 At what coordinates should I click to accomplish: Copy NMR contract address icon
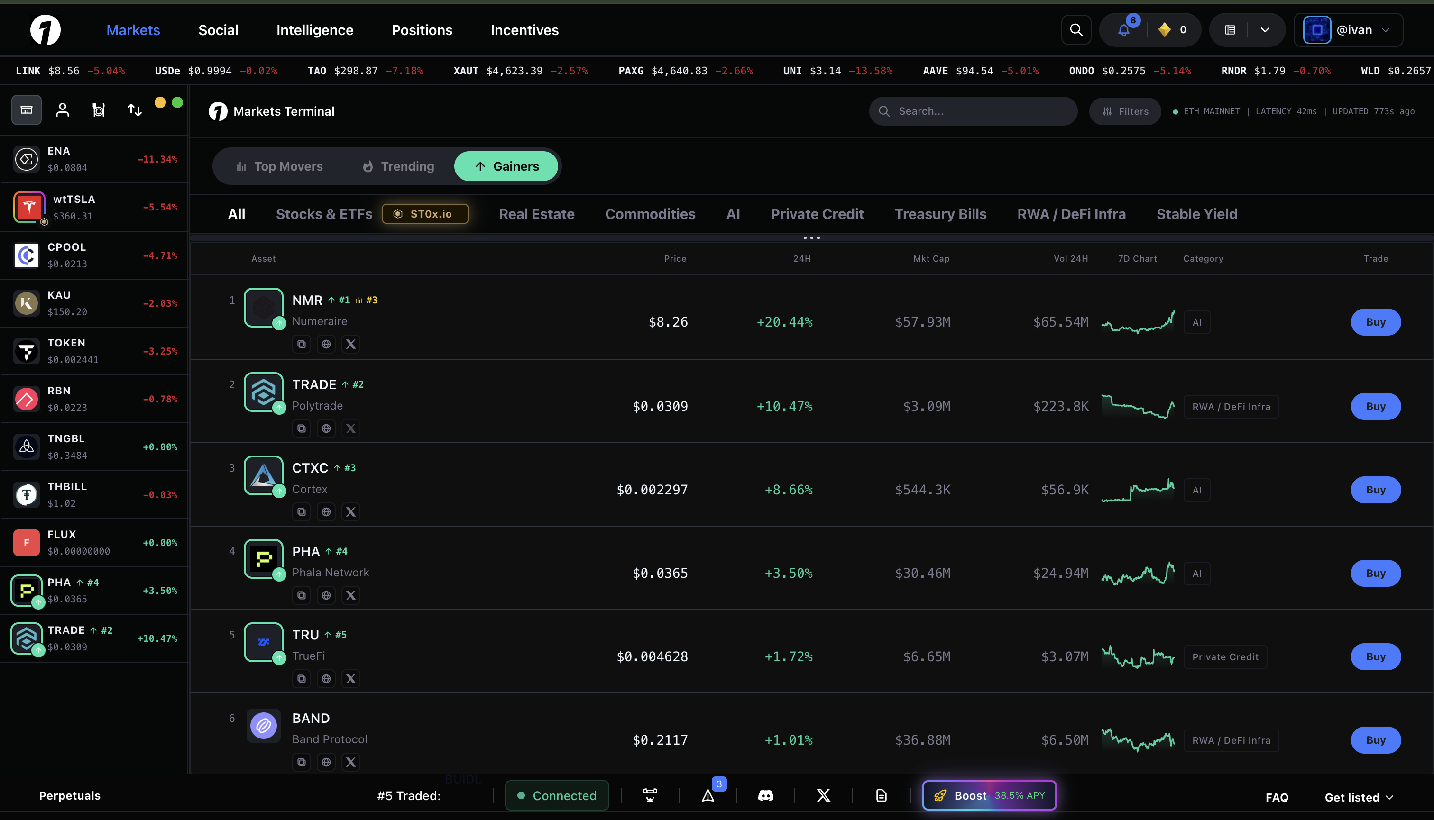coord(302,344)
